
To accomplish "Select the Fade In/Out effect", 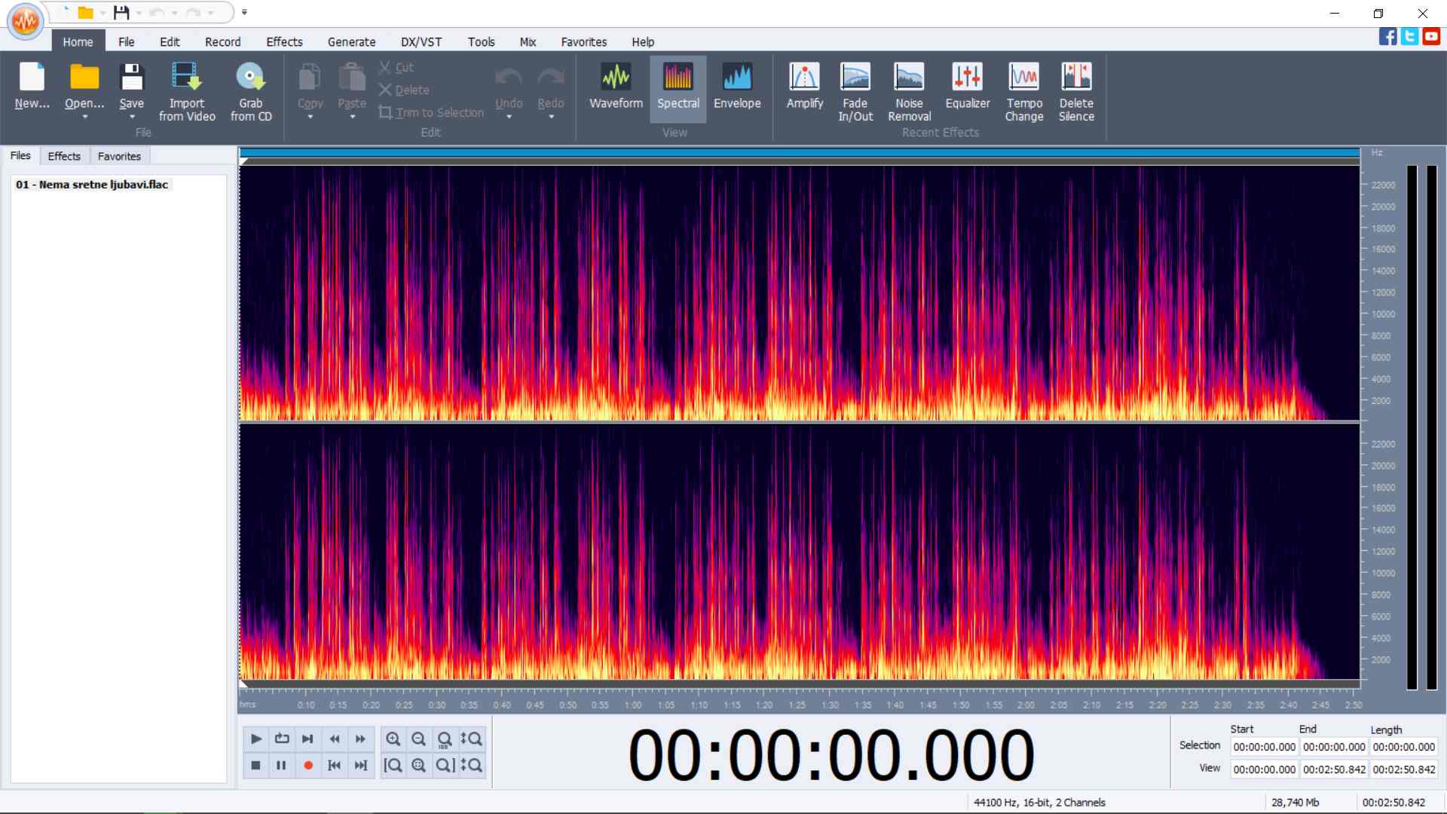I will 855,90.
